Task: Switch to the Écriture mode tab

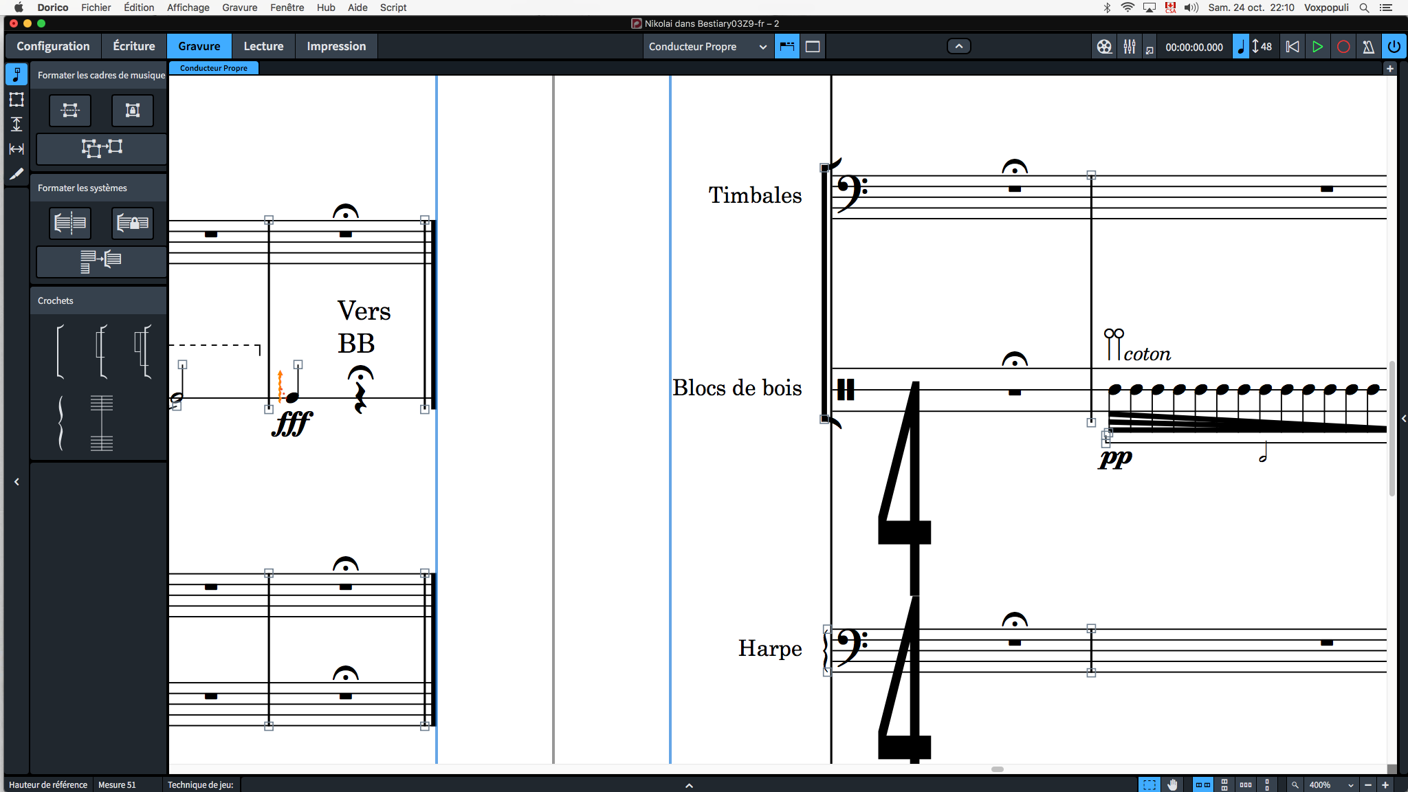Action: point(133,46)
